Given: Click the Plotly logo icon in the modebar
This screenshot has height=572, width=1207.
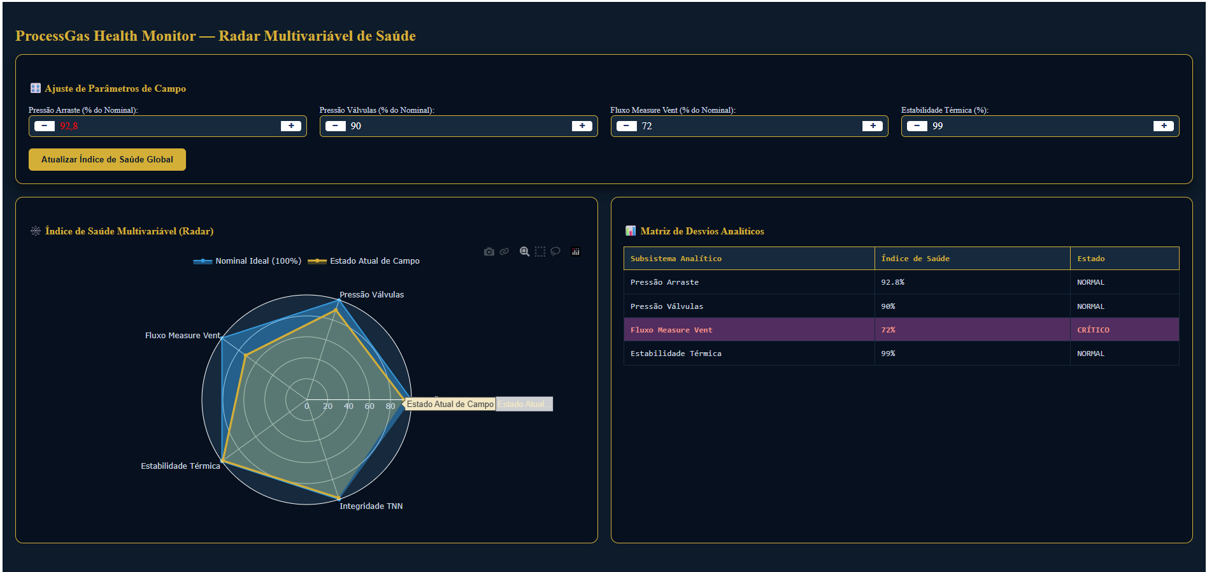Looking at the screenshot, I should click(576, 252).
